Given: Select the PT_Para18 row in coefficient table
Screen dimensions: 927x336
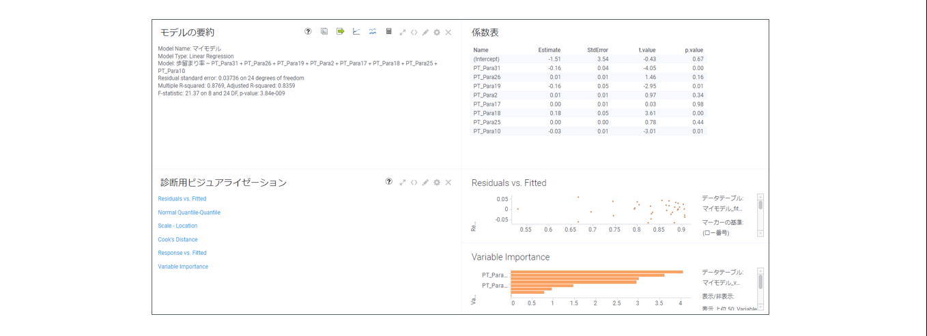Looking at the screenshot, I should click(588, 113).
